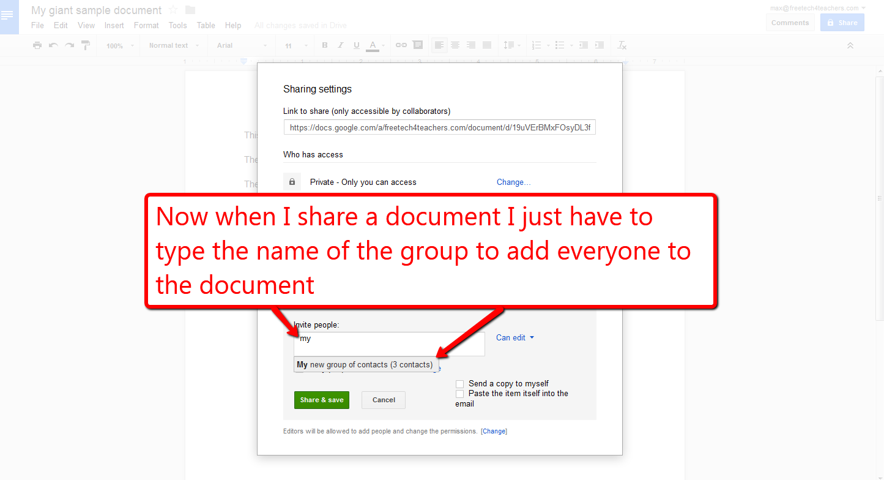Open the Arial font dropdown
This screenshot has height=480, width=884.
242,45
